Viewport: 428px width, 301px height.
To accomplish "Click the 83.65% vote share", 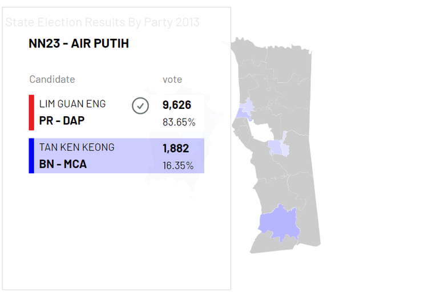I will coord(179,122).
